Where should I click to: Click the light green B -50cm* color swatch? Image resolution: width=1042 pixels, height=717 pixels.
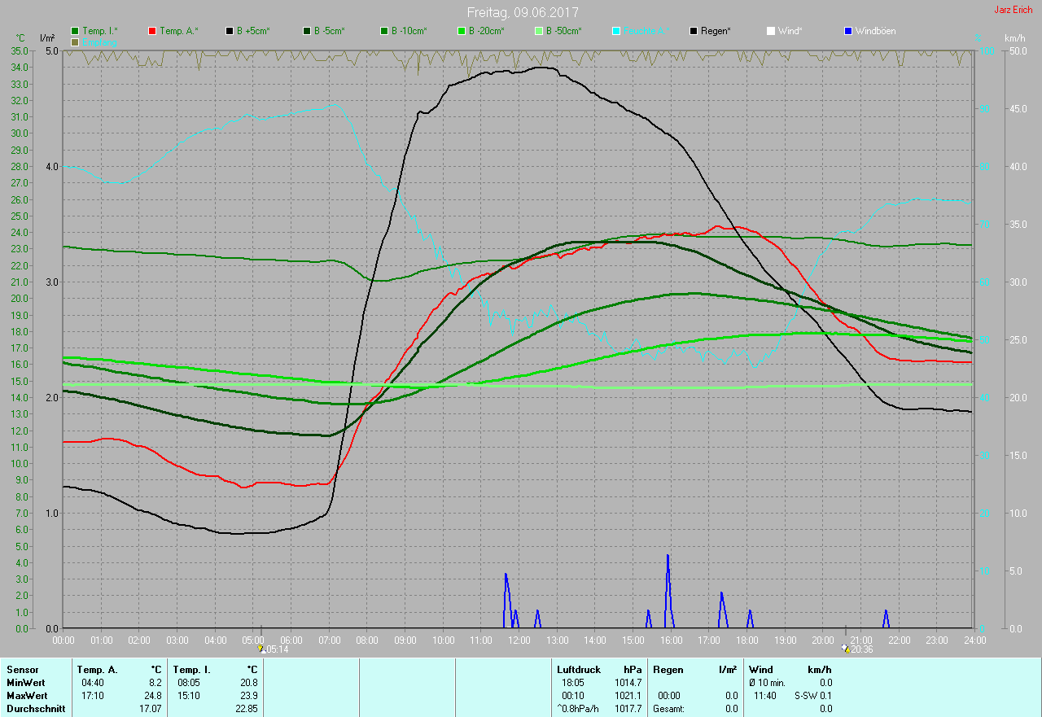pyautogui.click(x=539, y=31)
